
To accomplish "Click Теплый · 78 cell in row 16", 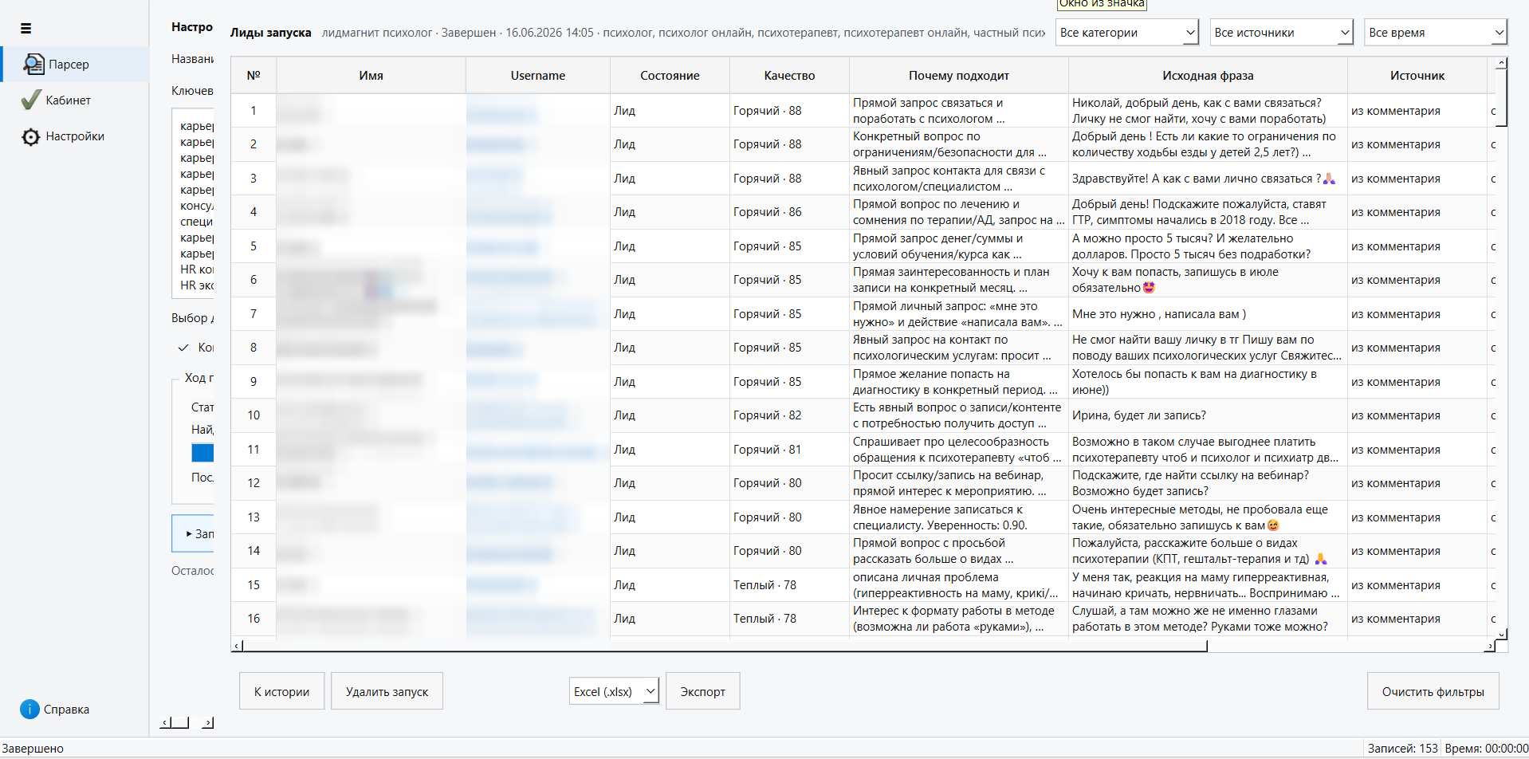I will click(789, 618).
